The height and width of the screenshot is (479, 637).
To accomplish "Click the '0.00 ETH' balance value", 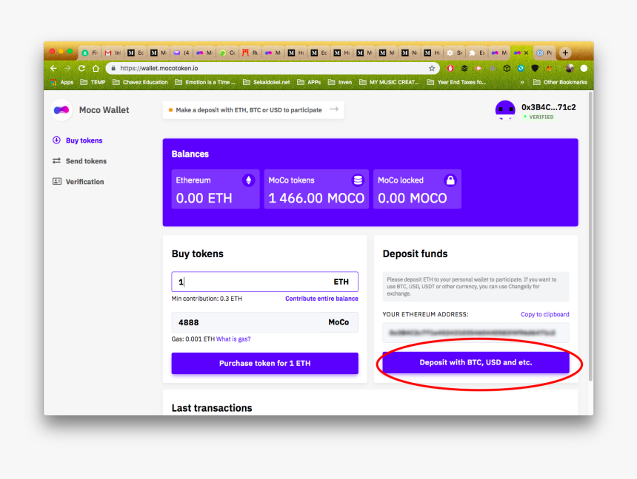I will coord(204,198).
